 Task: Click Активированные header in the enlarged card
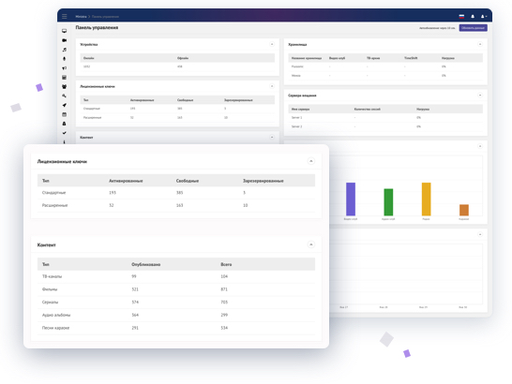(x=126, y=181)
